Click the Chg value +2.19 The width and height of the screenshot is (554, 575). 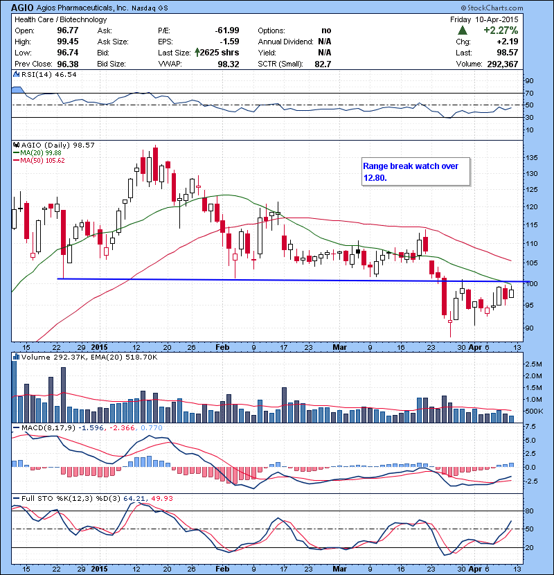pyautogui.click(x=508, y=42)
